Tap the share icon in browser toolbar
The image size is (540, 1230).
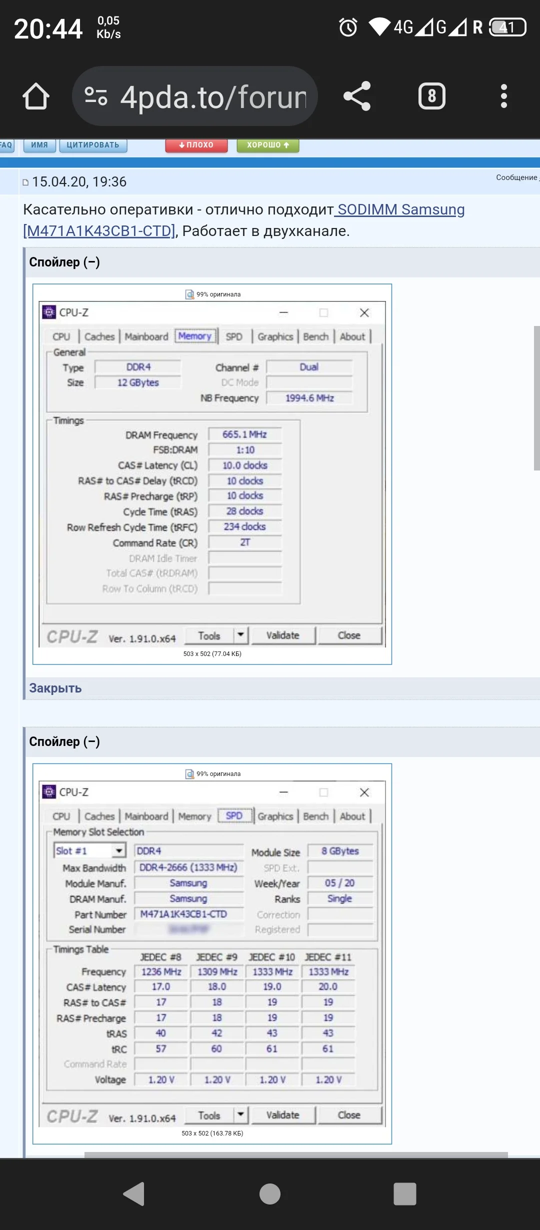(357, 96)
